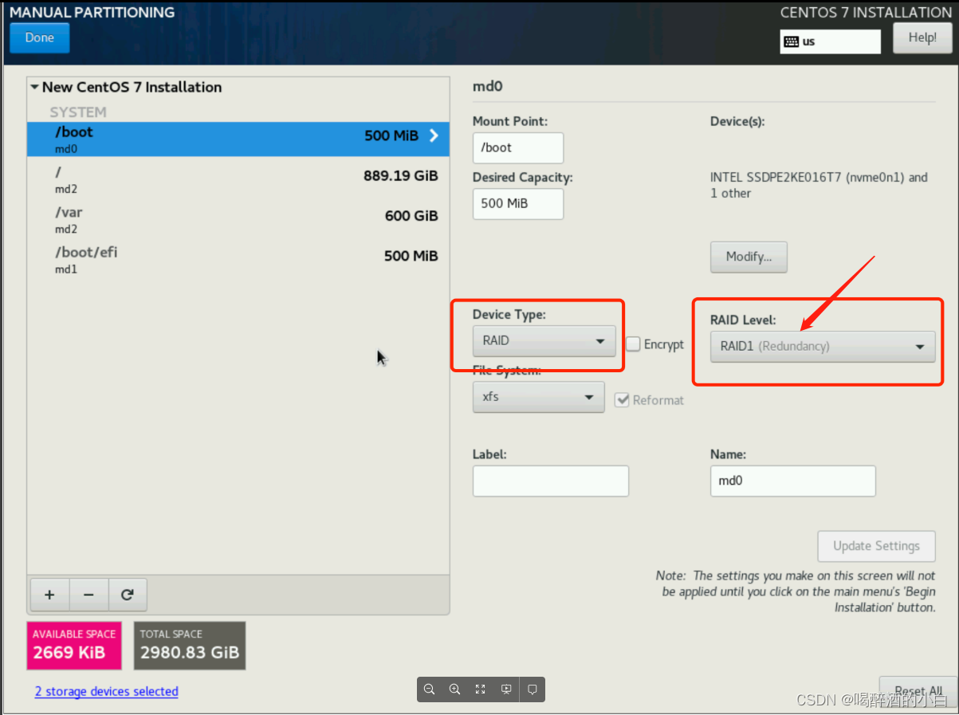Click the zoom in magnifier icon
The height and width of the screenshot is (715, 959).
(455, 689)
